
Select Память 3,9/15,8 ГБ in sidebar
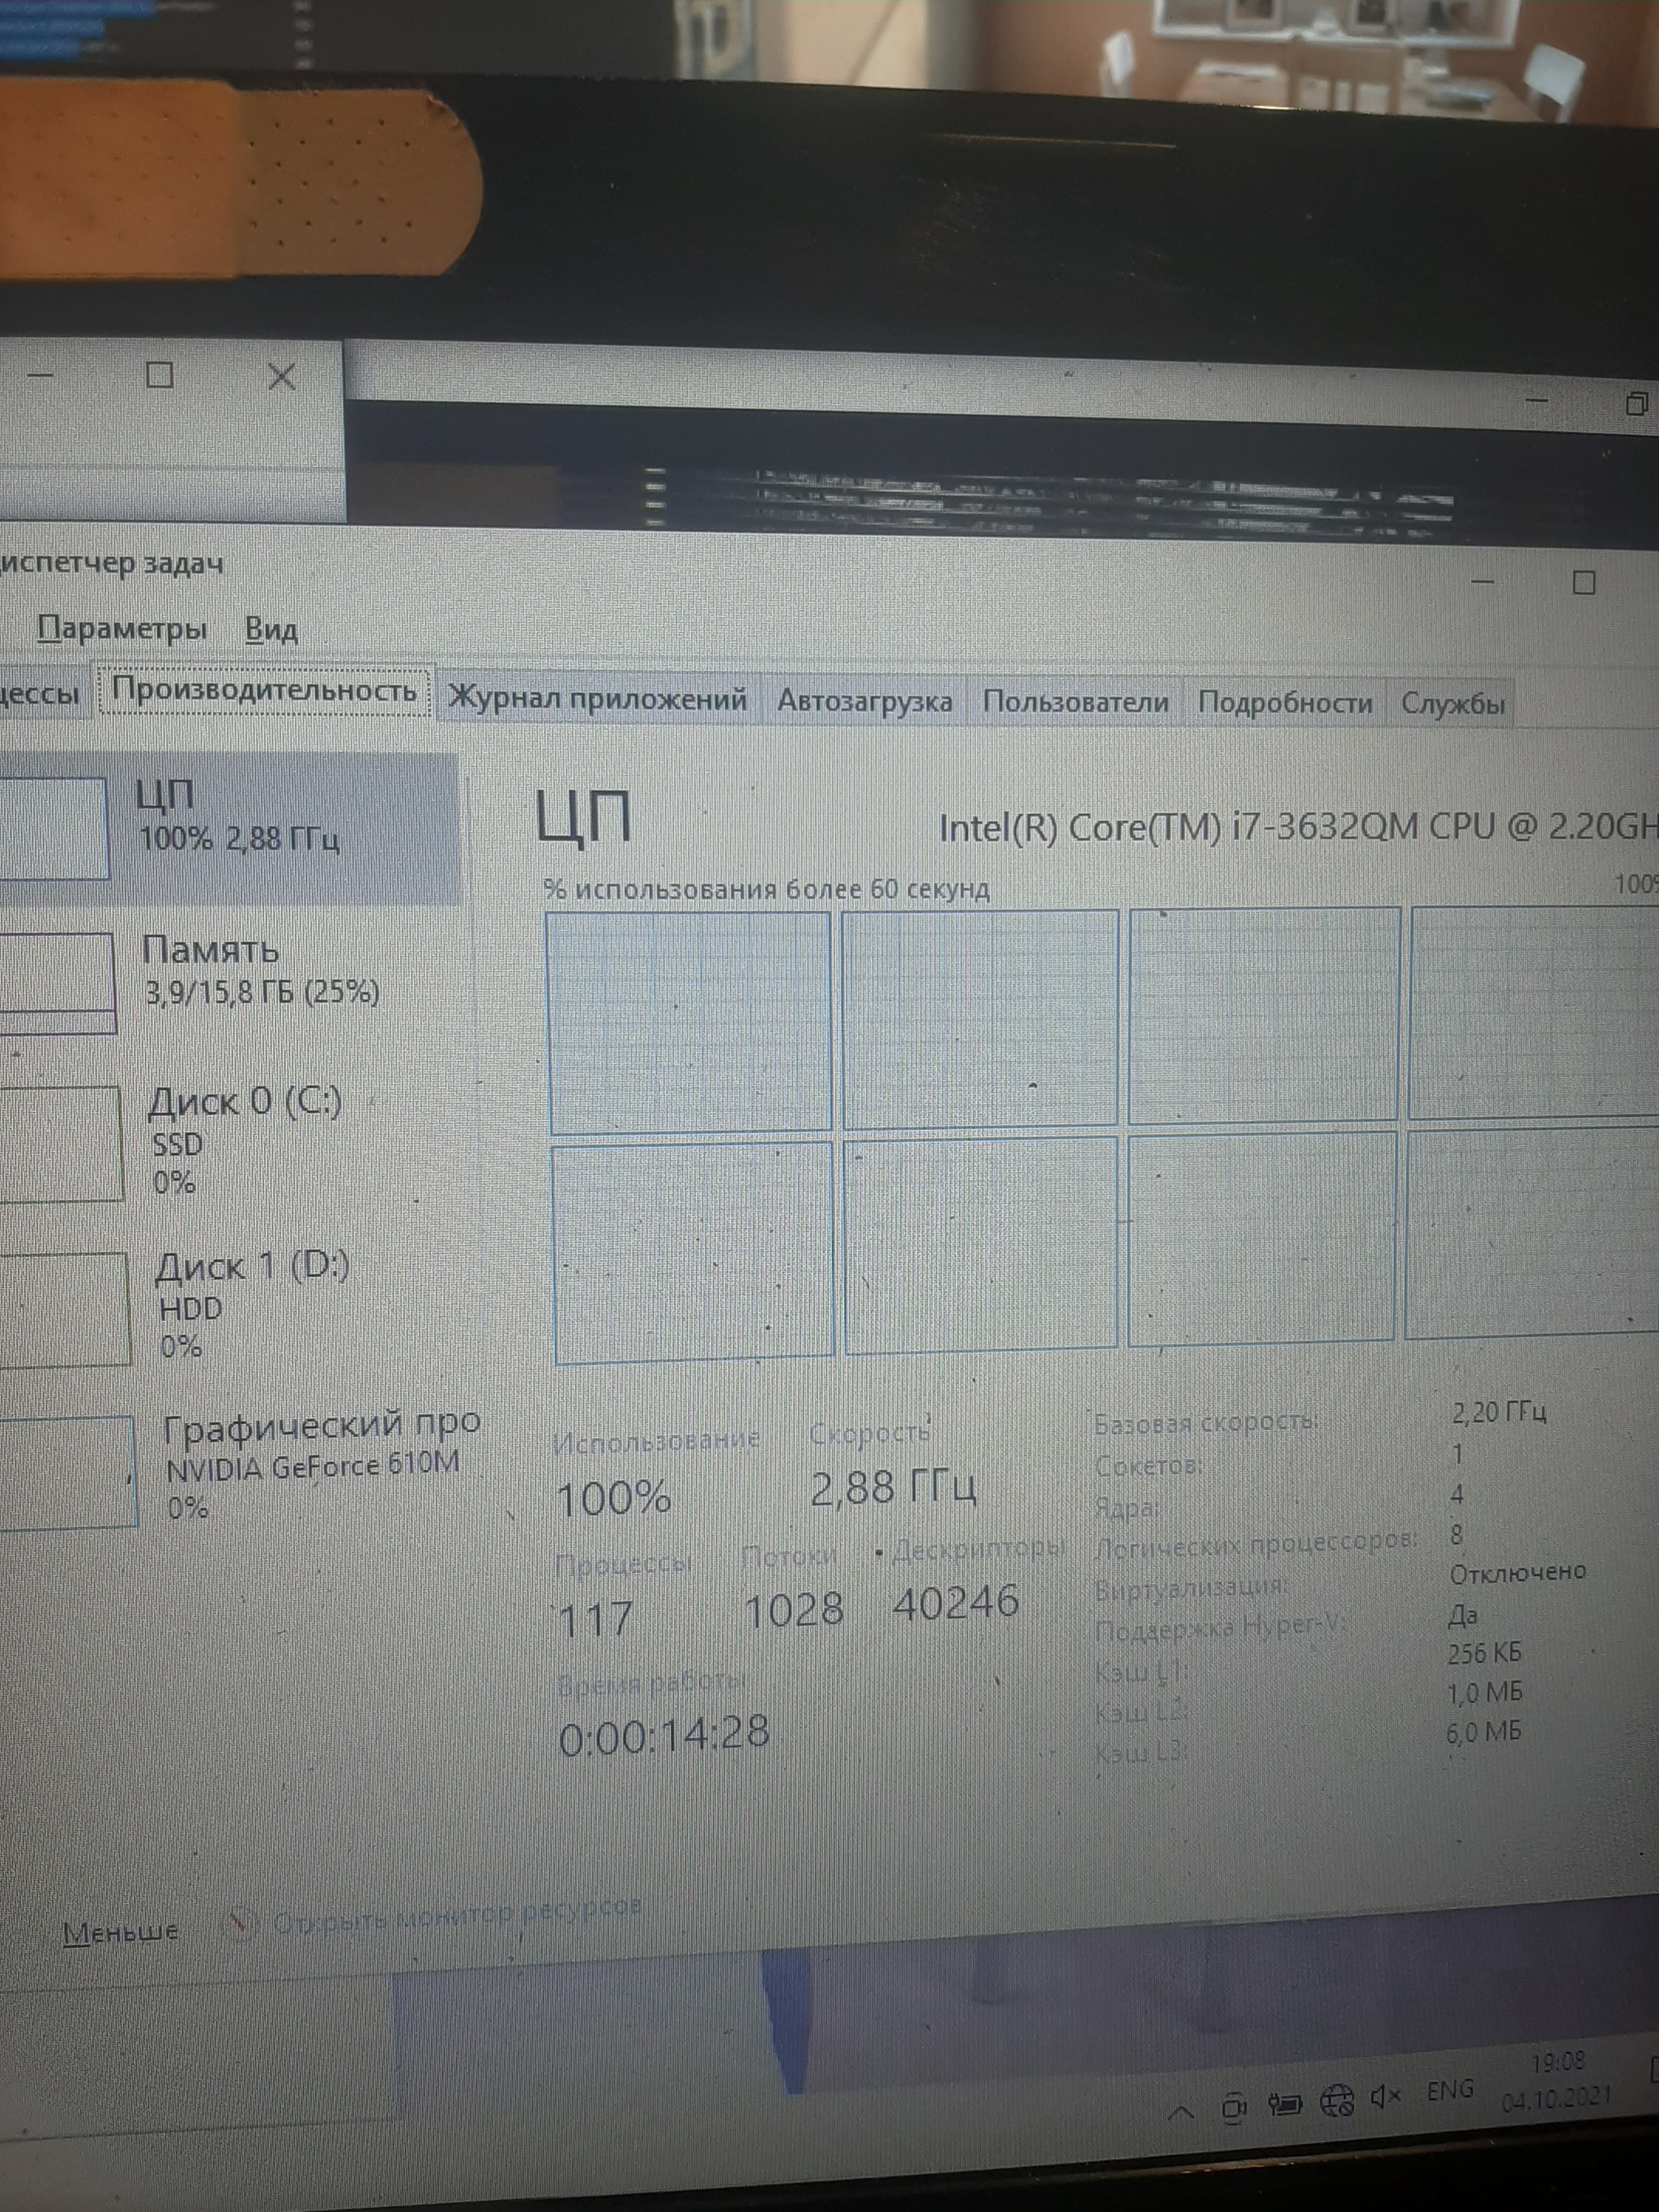230,983
